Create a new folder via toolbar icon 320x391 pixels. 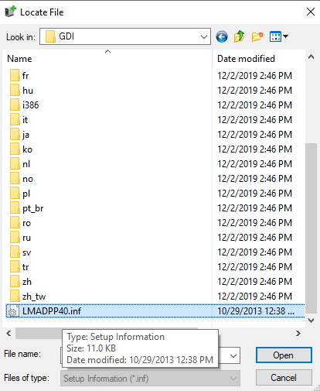(x=257, y=36)
